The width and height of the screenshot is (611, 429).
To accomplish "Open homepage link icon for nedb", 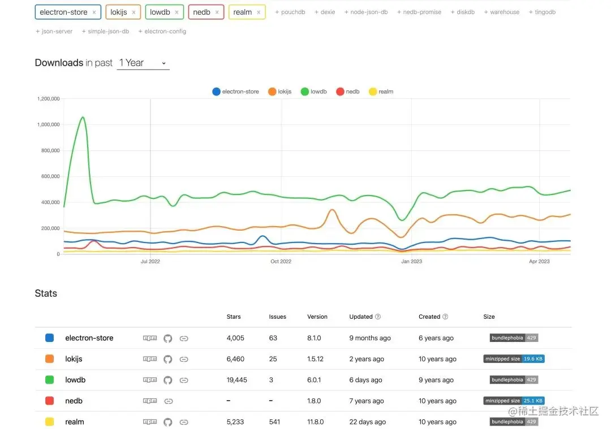I will pos(169,401).
